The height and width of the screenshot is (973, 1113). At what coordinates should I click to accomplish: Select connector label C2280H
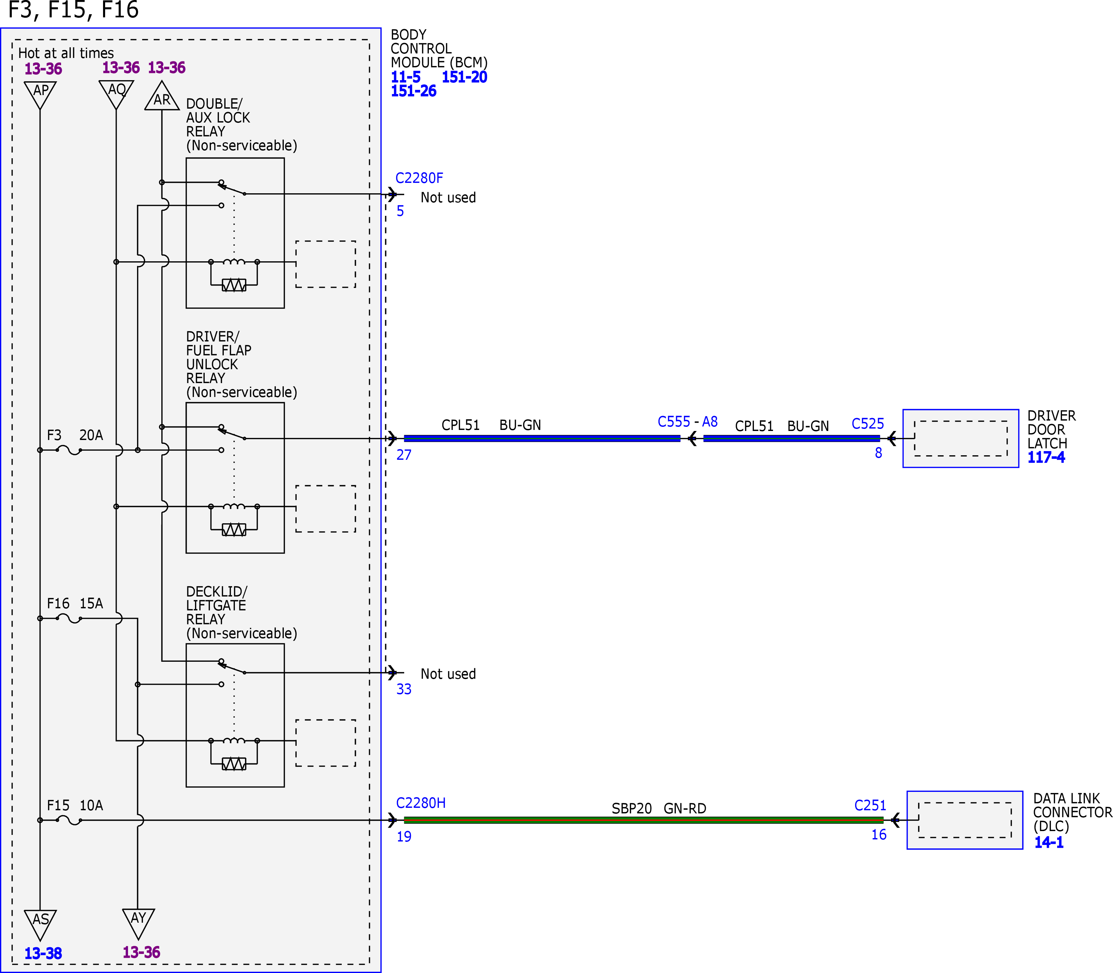[421, 803]
